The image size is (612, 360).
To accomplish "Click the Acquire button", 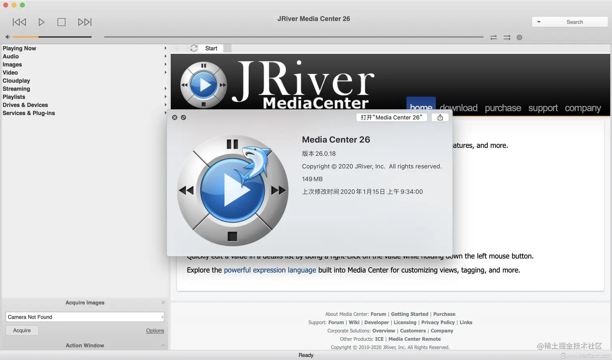I will click(22, 330).
